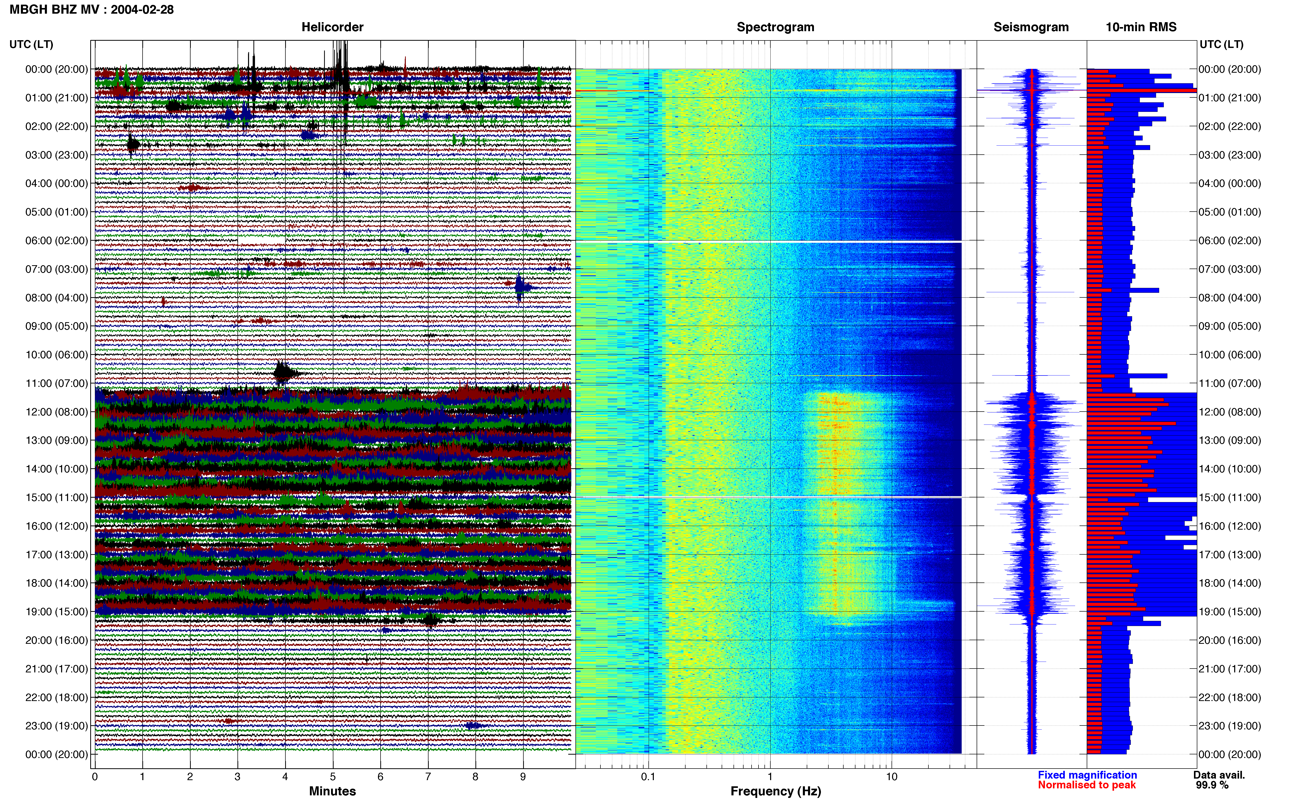Click the 14:00 (10:00) label on the RMS axis
The image size is (1294, 809).
click(1230, 469)
